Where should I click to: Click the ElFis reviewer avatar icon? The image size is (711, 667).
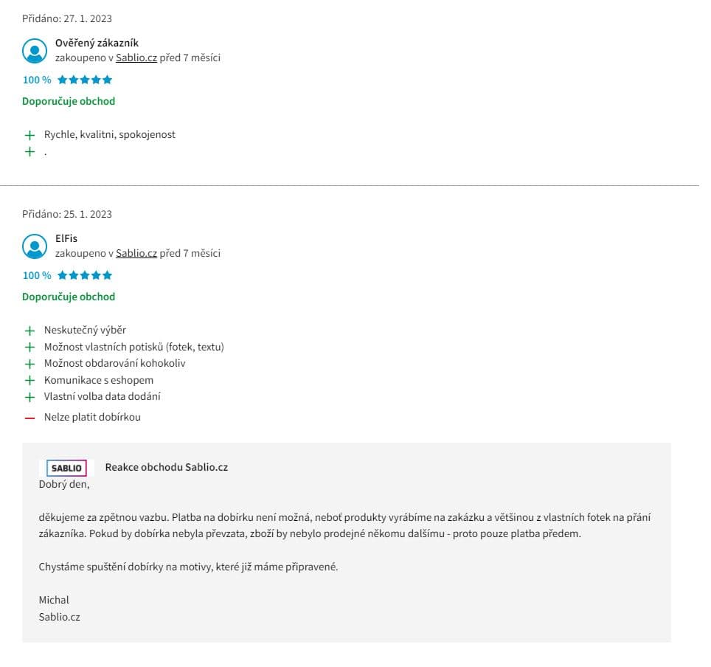(x=35, y=246)
